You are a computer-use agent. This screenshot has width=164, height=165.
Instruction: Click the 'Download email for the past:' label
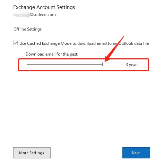[52, 54]
